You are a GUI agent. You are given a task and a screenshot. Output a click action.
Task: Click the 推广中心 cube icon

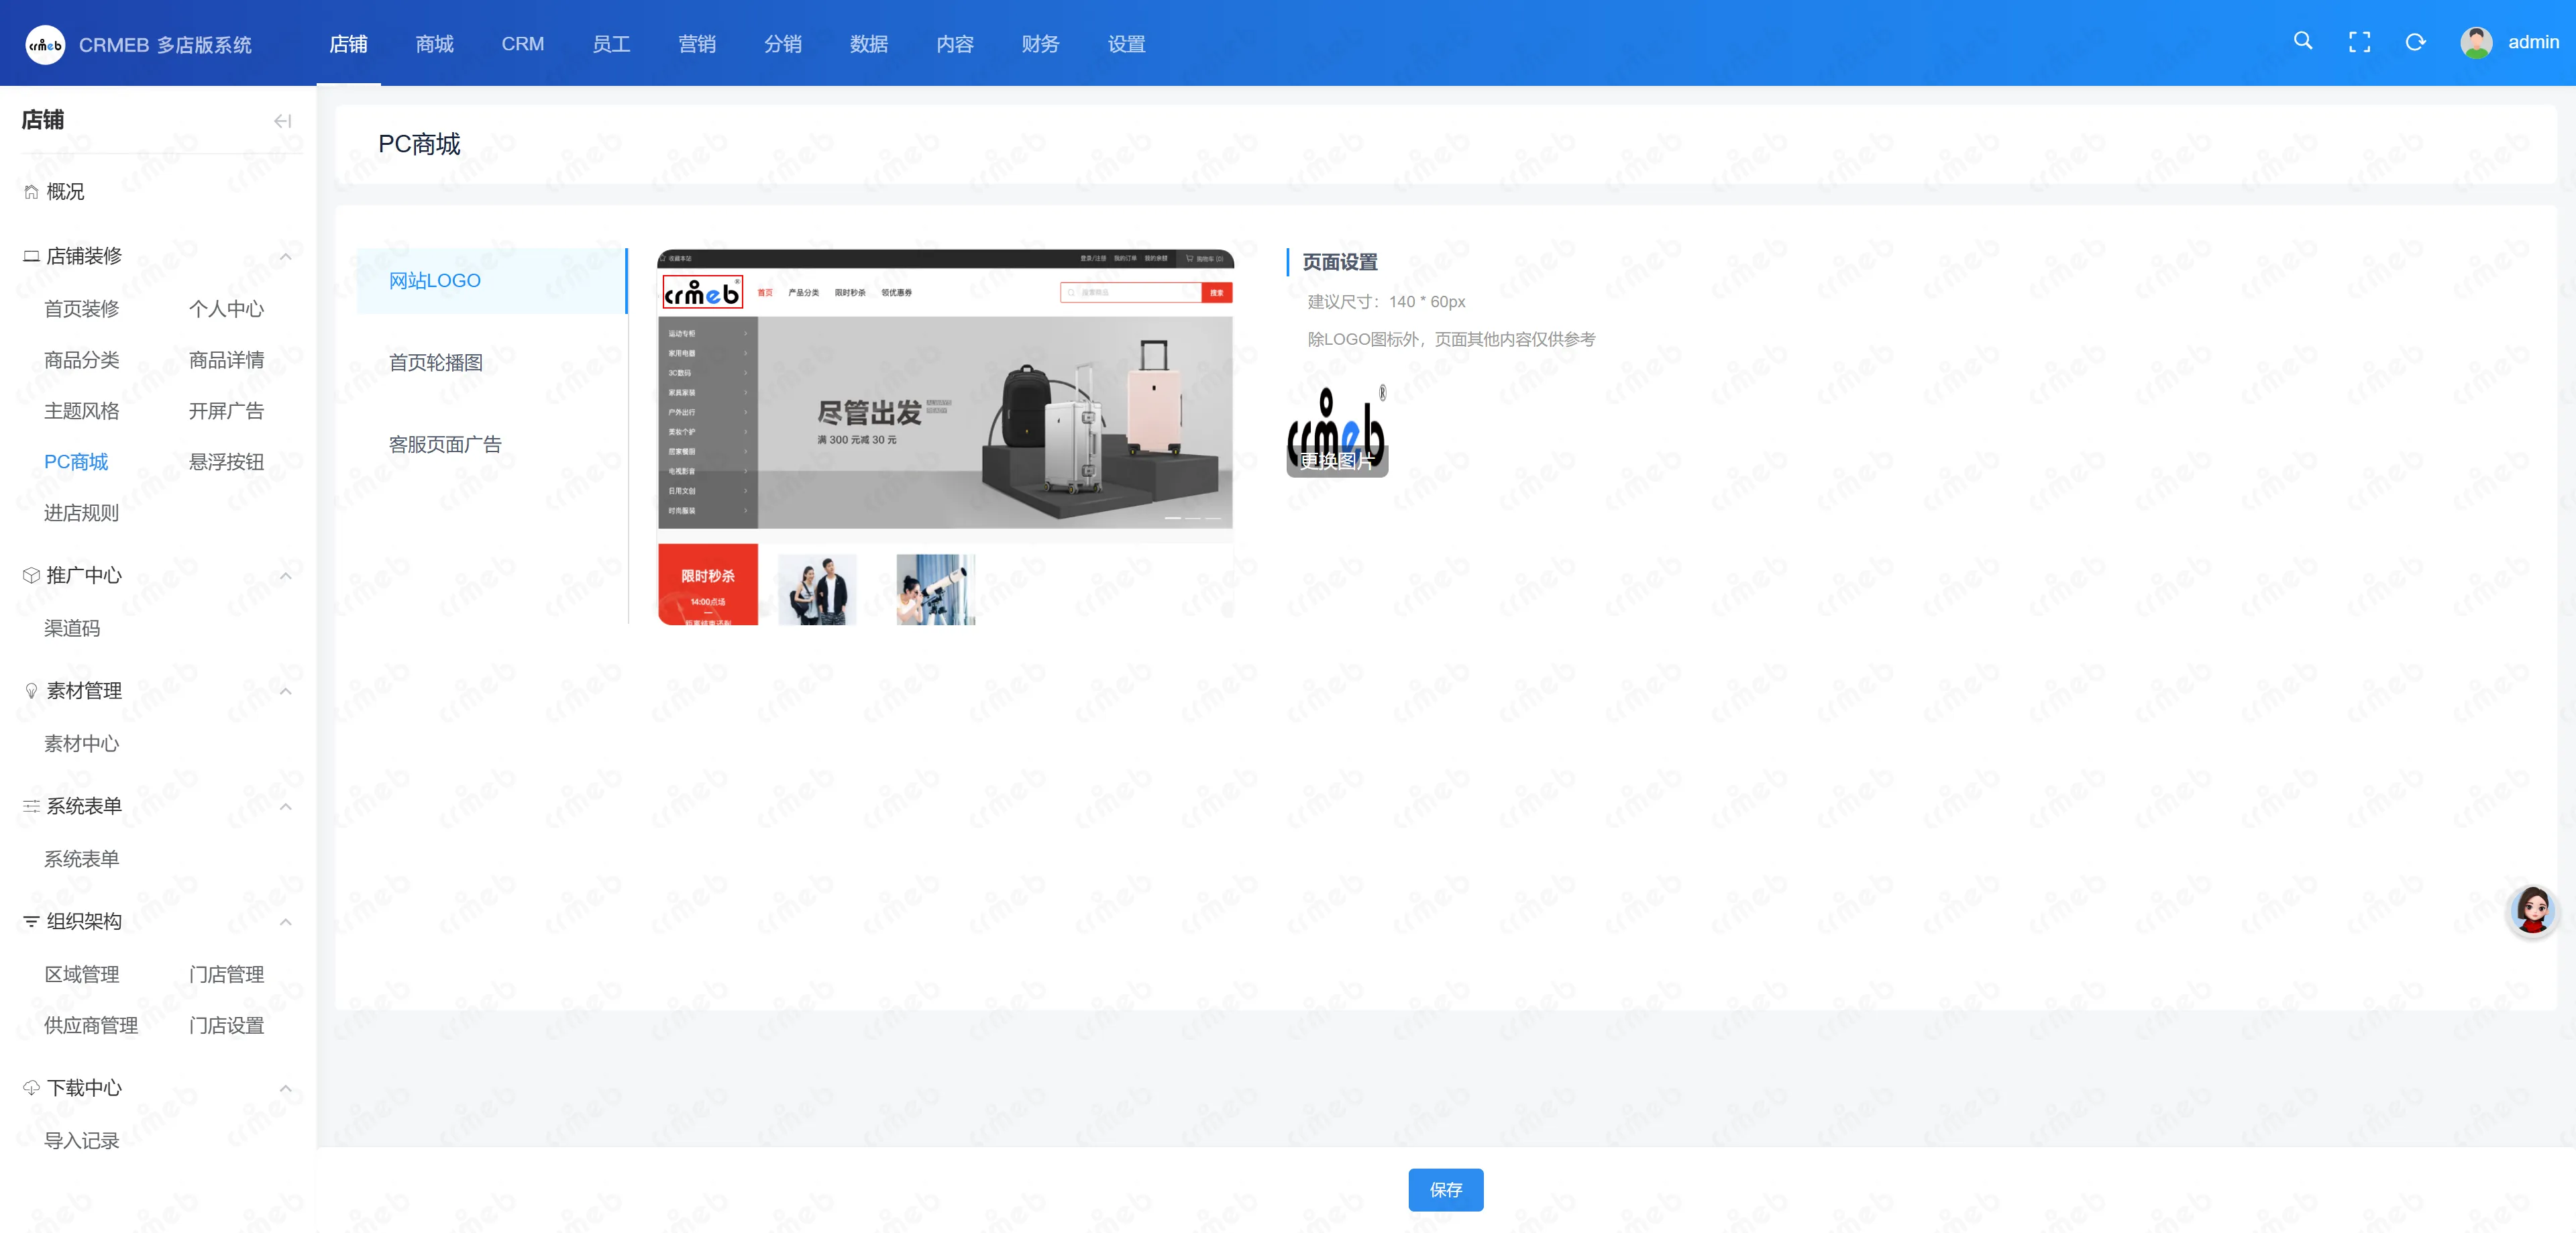point(31,575)
